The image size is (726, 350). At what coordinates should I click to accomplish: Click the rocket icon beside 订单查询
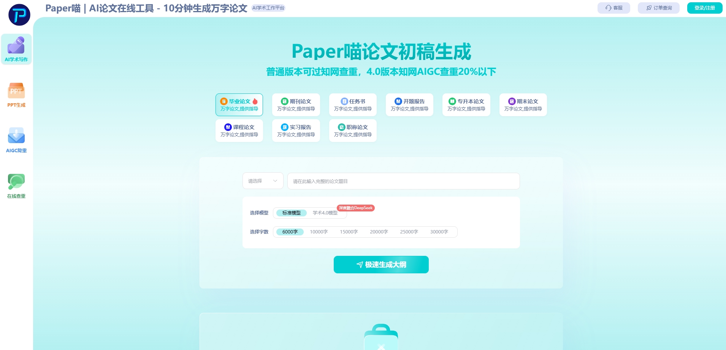coord(649,8)
